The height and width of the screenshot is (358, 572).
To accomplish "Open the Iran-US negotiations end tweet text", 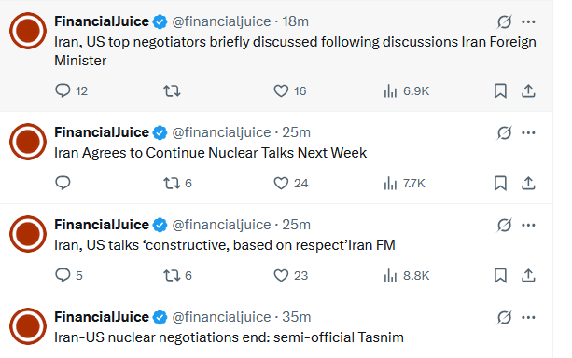I will click(230, 337).
